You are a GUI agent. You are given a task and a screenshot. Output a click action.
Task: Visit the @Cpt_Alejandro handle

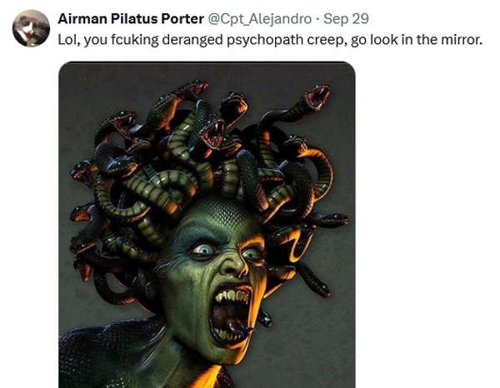click(x=260, y=19)
